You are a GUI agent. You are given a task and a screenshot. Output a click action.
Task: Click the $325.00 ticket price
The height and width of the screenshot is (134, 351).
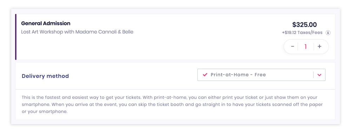304,25
